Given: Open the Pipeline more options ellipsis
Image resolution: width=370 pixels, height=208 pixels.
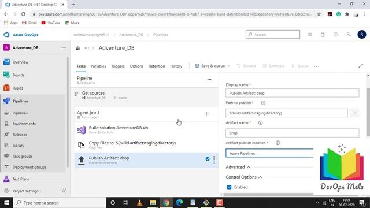Looking at the screenshot, I should pos(209,80).
